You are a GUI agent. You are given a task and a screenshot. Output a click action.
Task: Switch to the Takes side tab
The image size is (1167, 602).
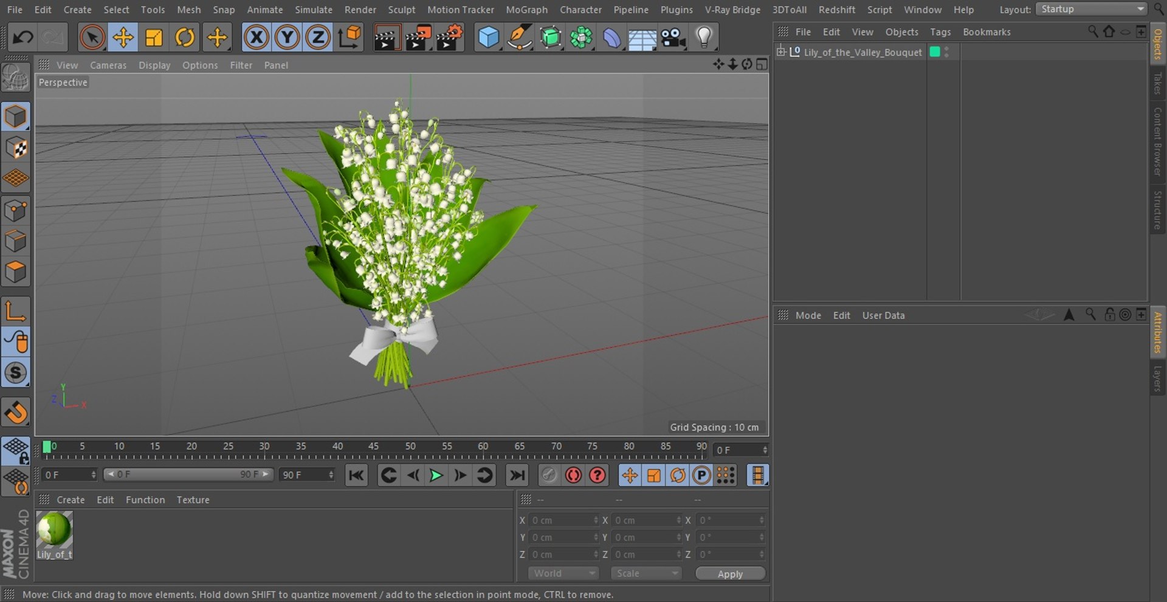(1157, 84)
